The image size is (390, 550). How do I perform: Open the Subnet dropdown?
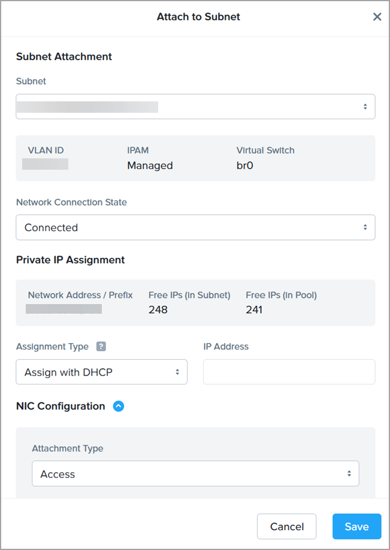point(195,107)
